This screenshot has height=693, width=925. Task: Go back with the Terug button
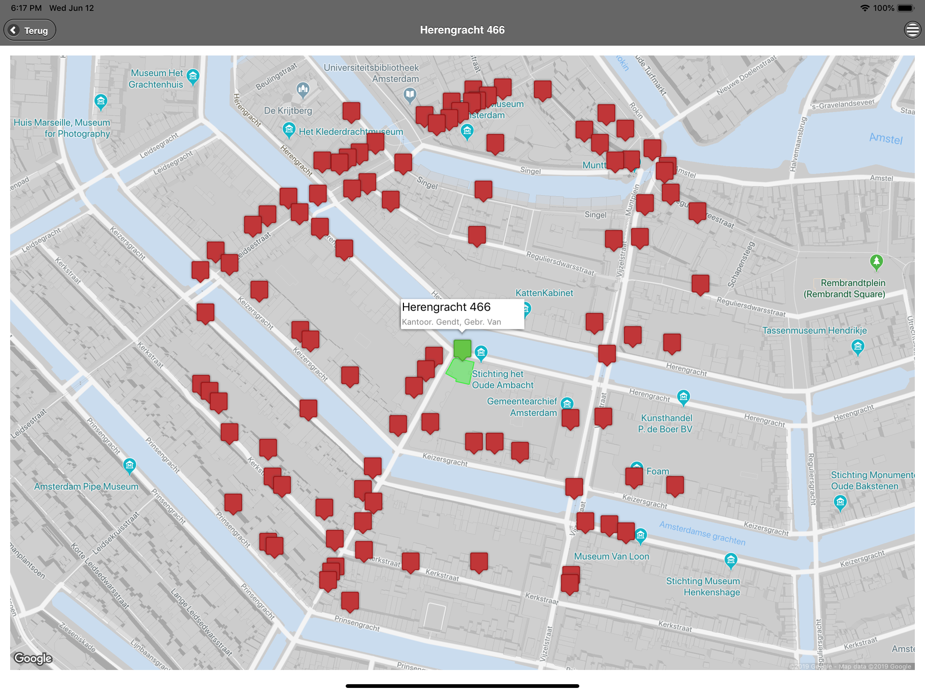tap(30, 30)
